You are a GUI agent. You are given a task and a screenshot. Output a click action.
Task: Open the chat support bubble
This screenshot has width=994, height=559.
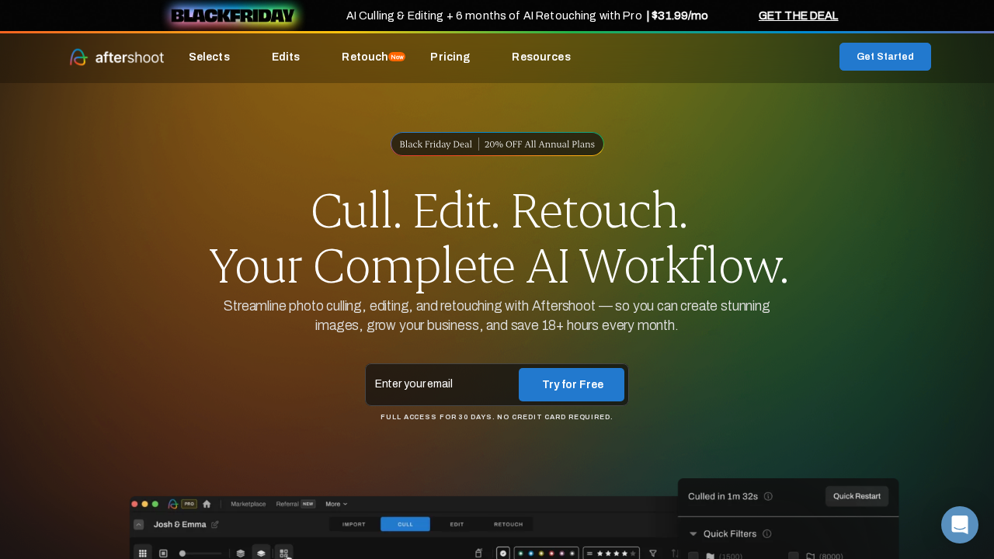click(959, 525)
